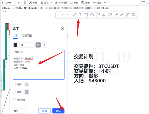The height and width of the screenshot is (114, 149).
Task: Grab the favorites toolbar drag handle
Action: pos(58,15)
